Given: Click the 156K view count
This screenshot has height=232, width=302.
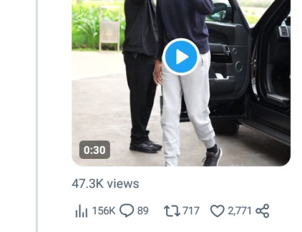Looking at the screenshot, I should [x=104, y=211].
